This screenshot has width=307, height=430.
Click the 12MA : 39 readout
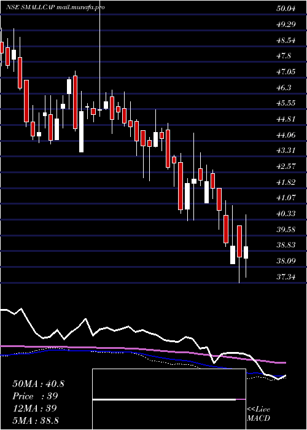34,408
